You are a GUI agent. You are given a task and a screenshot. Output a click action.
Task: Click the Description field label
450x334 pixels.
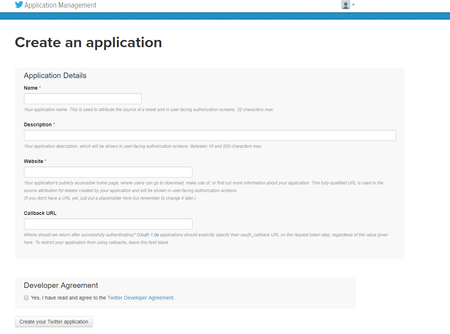pos(38,125)
